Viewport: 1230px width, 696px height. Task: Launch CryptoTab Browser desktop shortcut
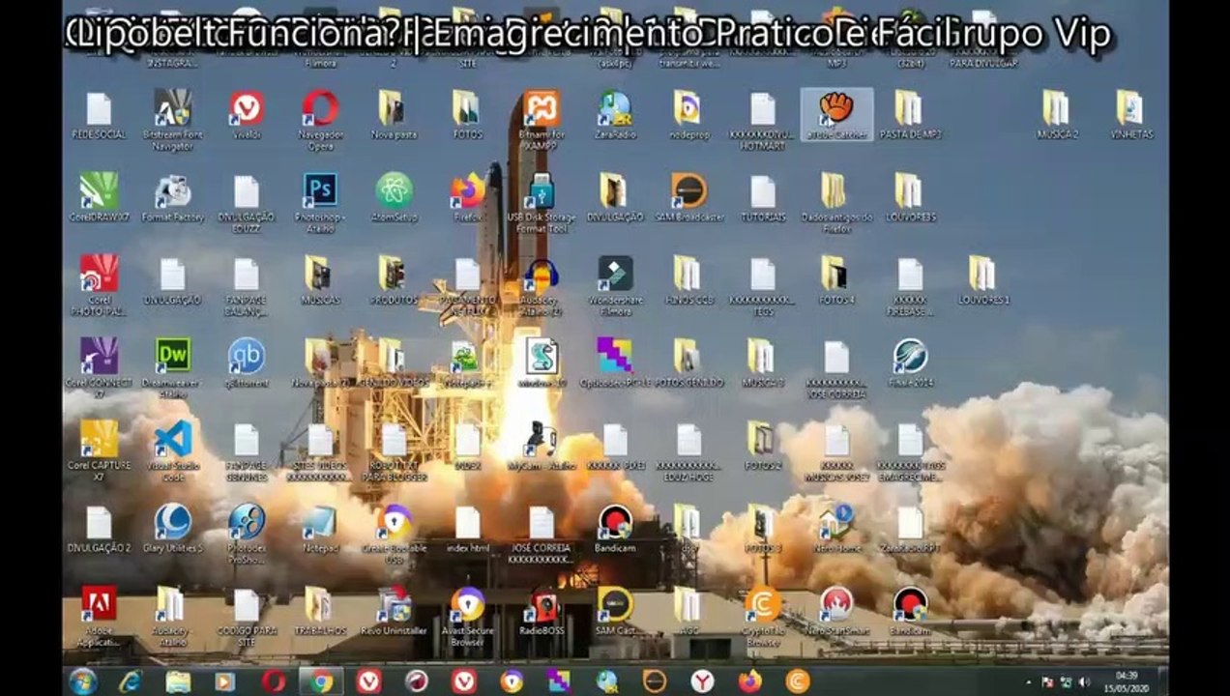tap(763, 616)
